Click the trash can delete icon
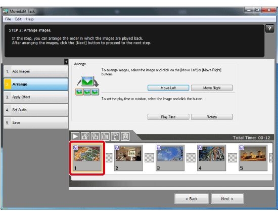 click(125, 136)
